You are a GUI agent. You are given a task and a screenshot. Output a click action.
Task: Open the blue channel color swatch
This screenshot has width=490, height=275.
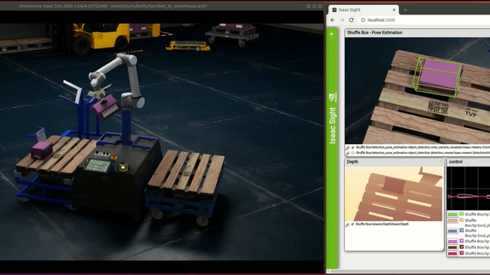pyautogui.click(x=452, y=231)
